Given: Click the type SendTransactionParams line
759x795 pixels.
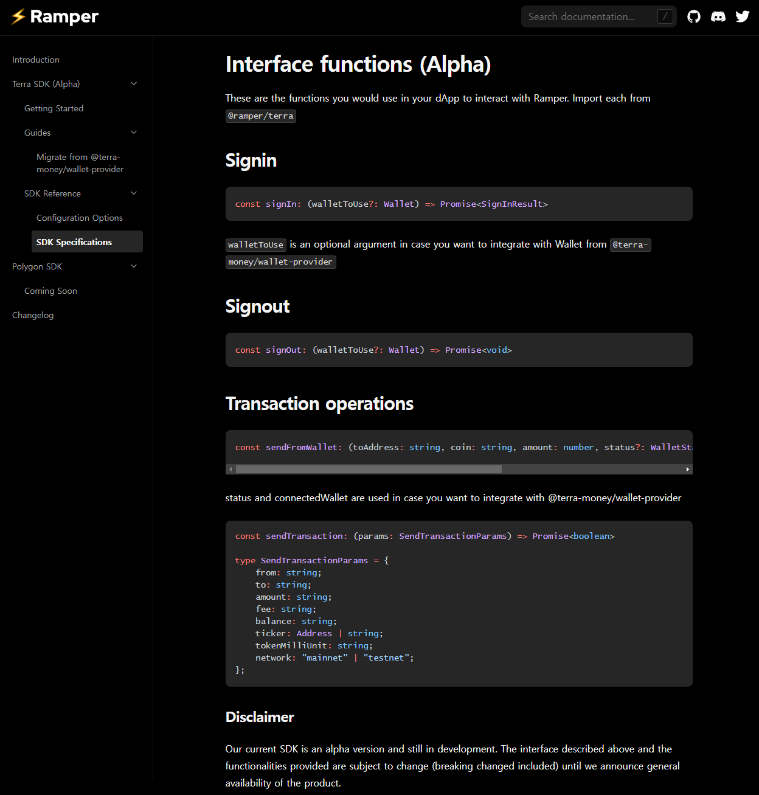Looking at the screenshot, I should point(312,560).
